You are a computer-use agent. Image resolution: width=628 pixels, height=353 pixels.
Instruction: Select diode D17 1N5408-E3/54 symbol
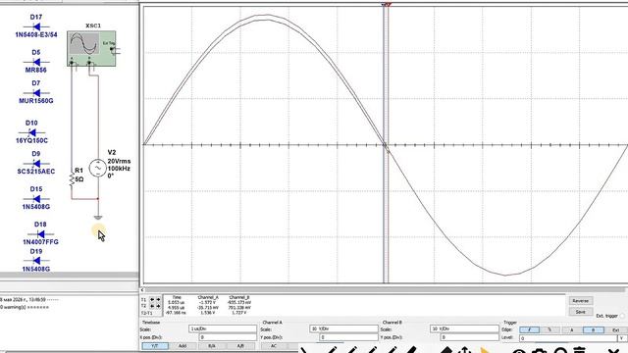[x=36, y=26]
